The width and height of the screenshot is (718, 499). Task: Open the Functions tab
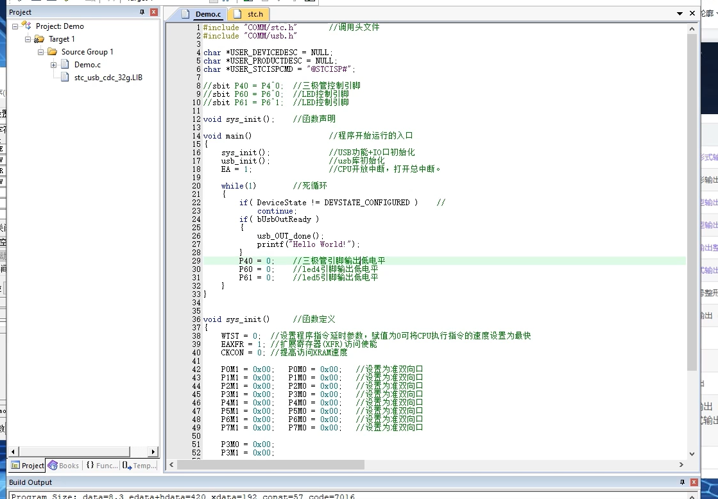click(101, 466)
